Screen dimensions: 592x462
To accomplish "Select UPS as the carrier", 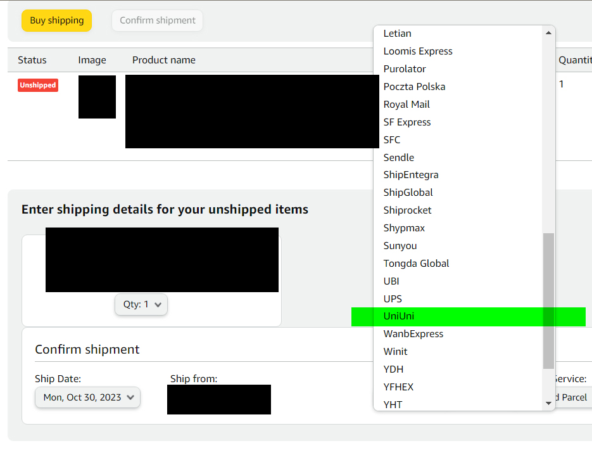I will [x=458, y=299].
